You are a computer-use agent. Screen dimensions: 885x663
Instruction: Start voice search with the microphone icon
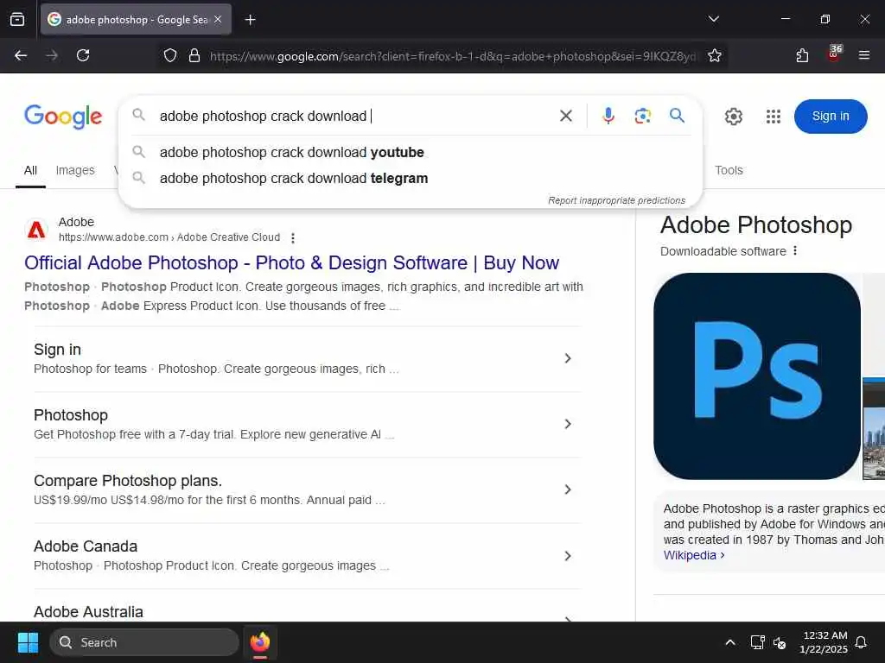(608, 117)
